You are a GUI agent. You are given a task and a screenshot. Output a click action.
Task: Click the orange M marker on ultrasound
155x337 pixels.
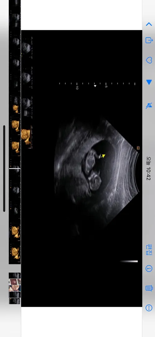pyautogui.click(x=138, y=148)
